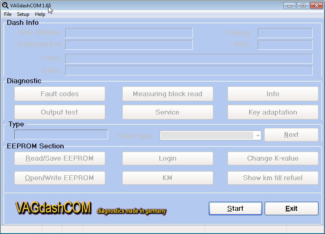Click the Open/Write EEPROM button
This screenshot has width=325, height=234.
point(60,178)
